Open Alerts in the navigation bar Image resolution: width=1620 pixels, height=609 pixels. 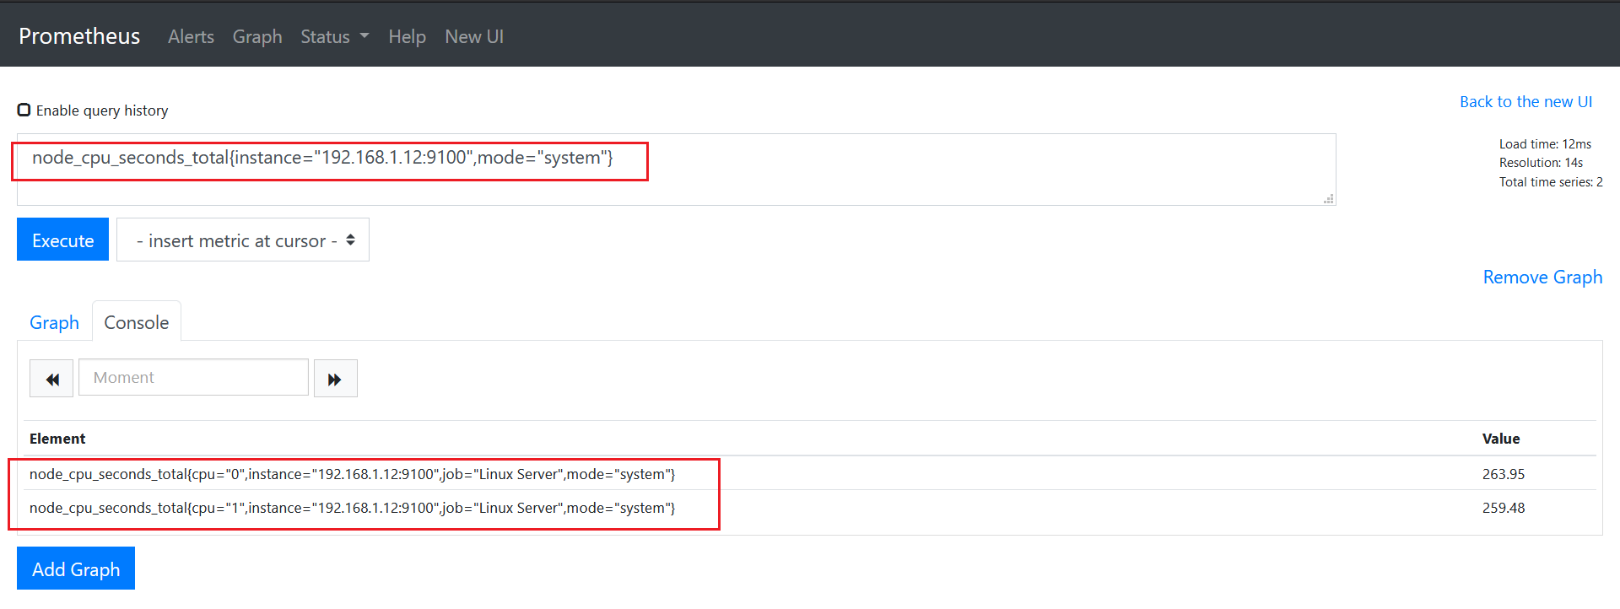click(x=191, y=37)
